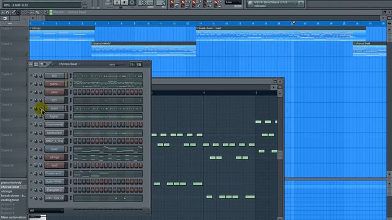Open pattern name dropdown showing chorus beat
The width and height of the screenshot is (392, 220).
(x=69, y=64)
